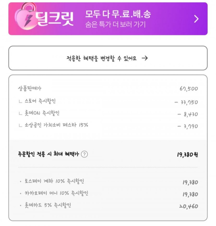Image resolution: width=216 pixels, height=226 pixels.
Task: Follow the 숨은 특가 더 보러 가기 link
Action: 115,25
